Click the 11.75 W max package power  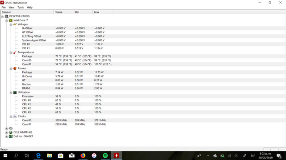coord(99,72)
